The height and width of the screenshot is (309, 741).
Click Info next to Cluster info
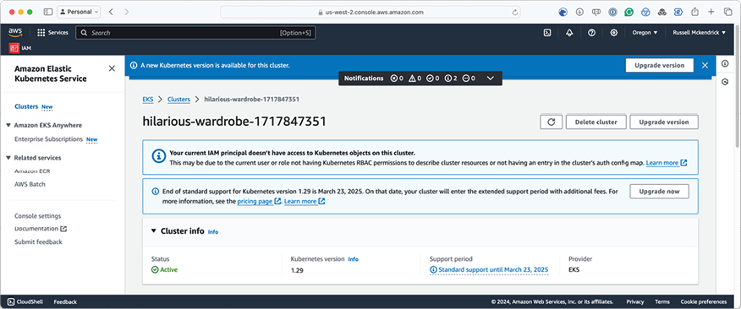coord(213,232)
